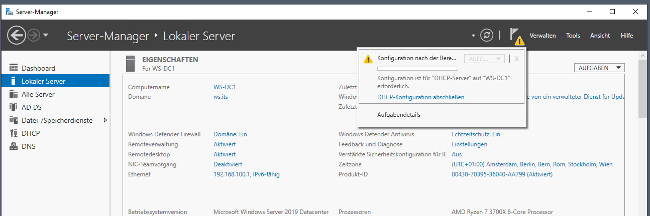Select Lokaler Server in the sidebar
Screen dimensions: 650x216
pos(55,81)
